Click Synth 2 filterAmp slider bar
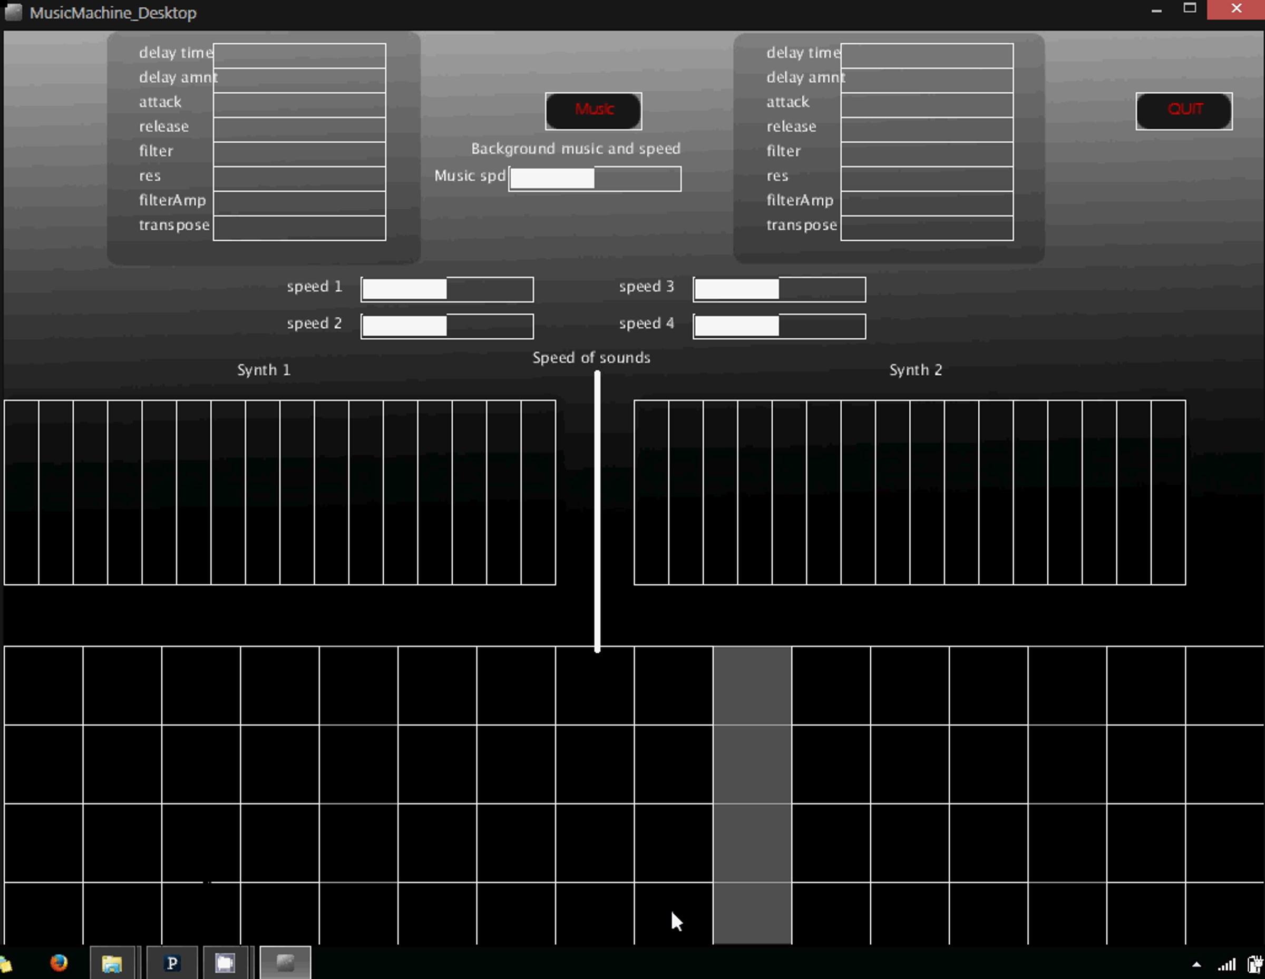Viewport: 1265px width, 979px height. click(x=927, y=203)
